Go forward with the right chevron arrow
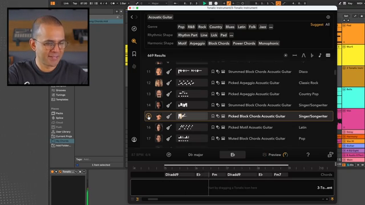365x205 pixels. pyautogui.click(x=136, y=17)
